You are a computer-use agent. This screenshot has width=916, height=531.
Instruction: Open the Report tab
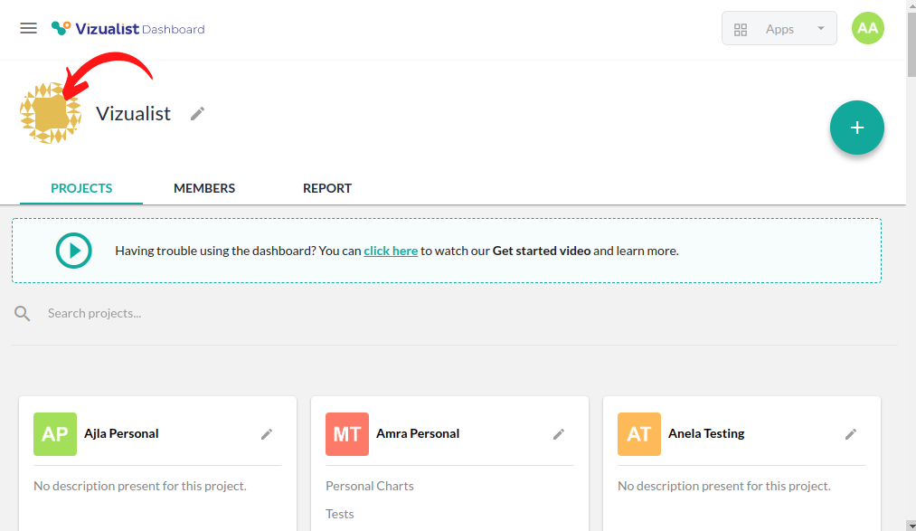[327, 188]
